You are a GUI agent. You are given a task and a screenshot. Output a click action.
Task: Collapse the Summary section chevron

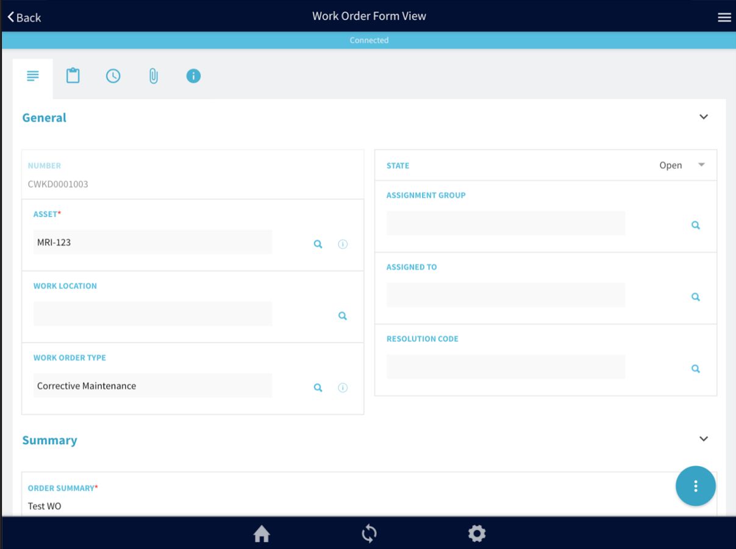pos(704,439)
